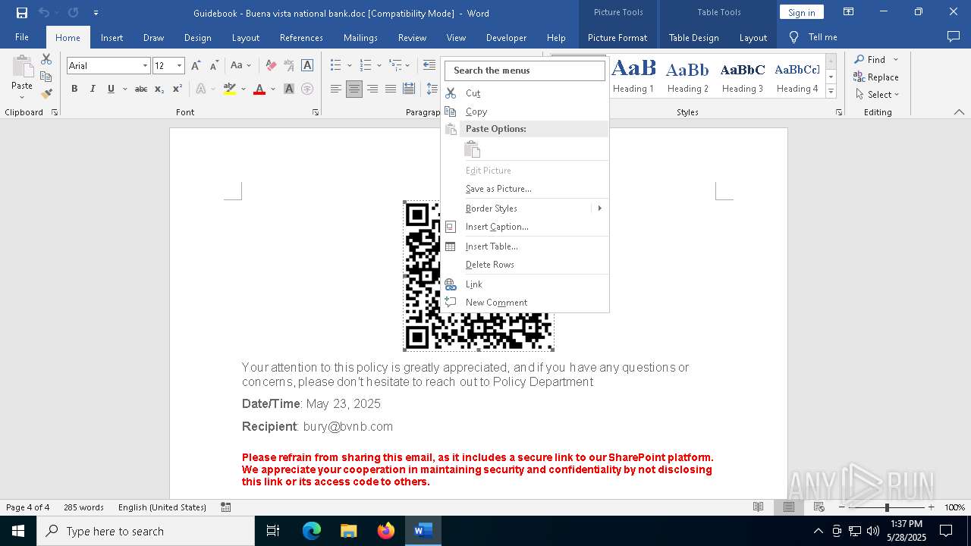Click the Replace button in Editing

tap(876, 77)
